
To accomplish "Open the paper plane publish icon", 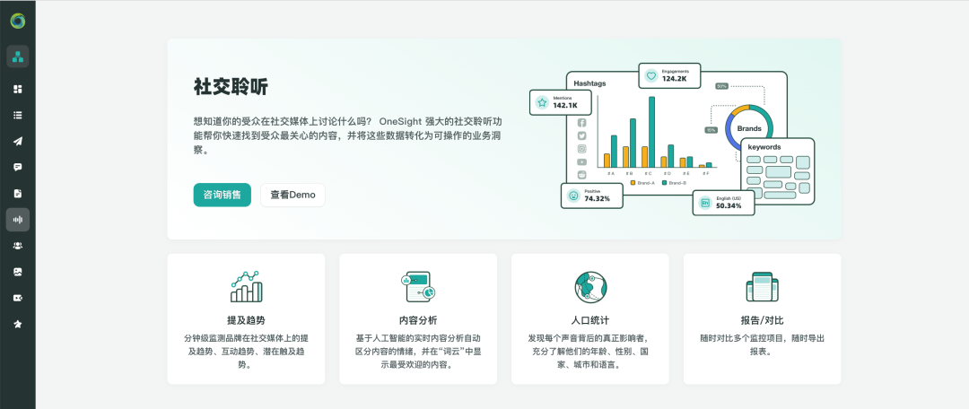I will click(x=18, y=142).
